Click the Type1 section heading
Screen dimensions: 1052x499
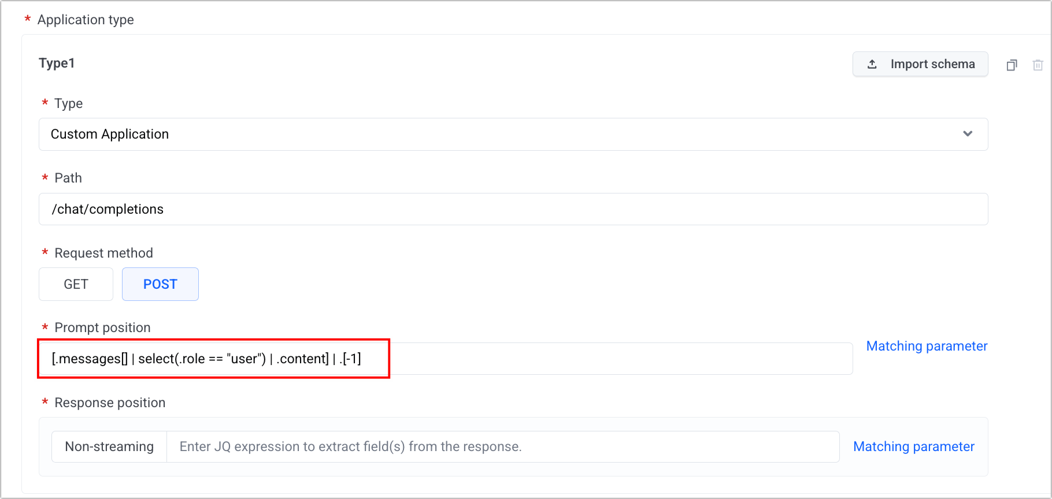(57, 63)
